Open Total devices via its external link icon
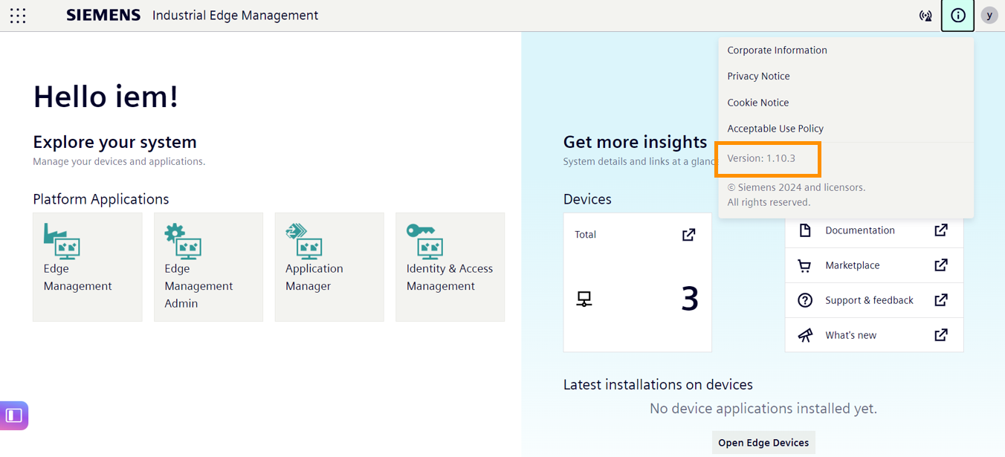Screen dimensions: 1005x457 coord(688,233)
